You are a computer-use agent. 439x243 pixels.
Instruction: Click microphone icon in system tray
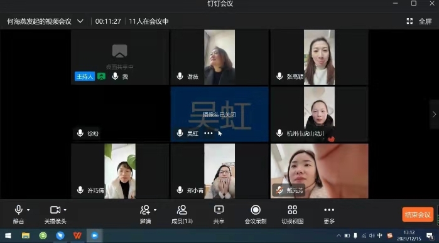(355, 235)
